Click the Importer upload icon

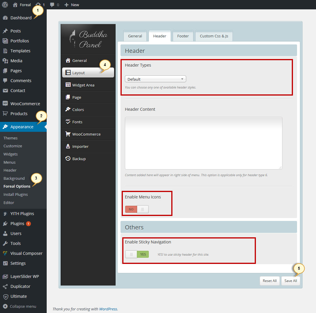(x=68, y=146)
